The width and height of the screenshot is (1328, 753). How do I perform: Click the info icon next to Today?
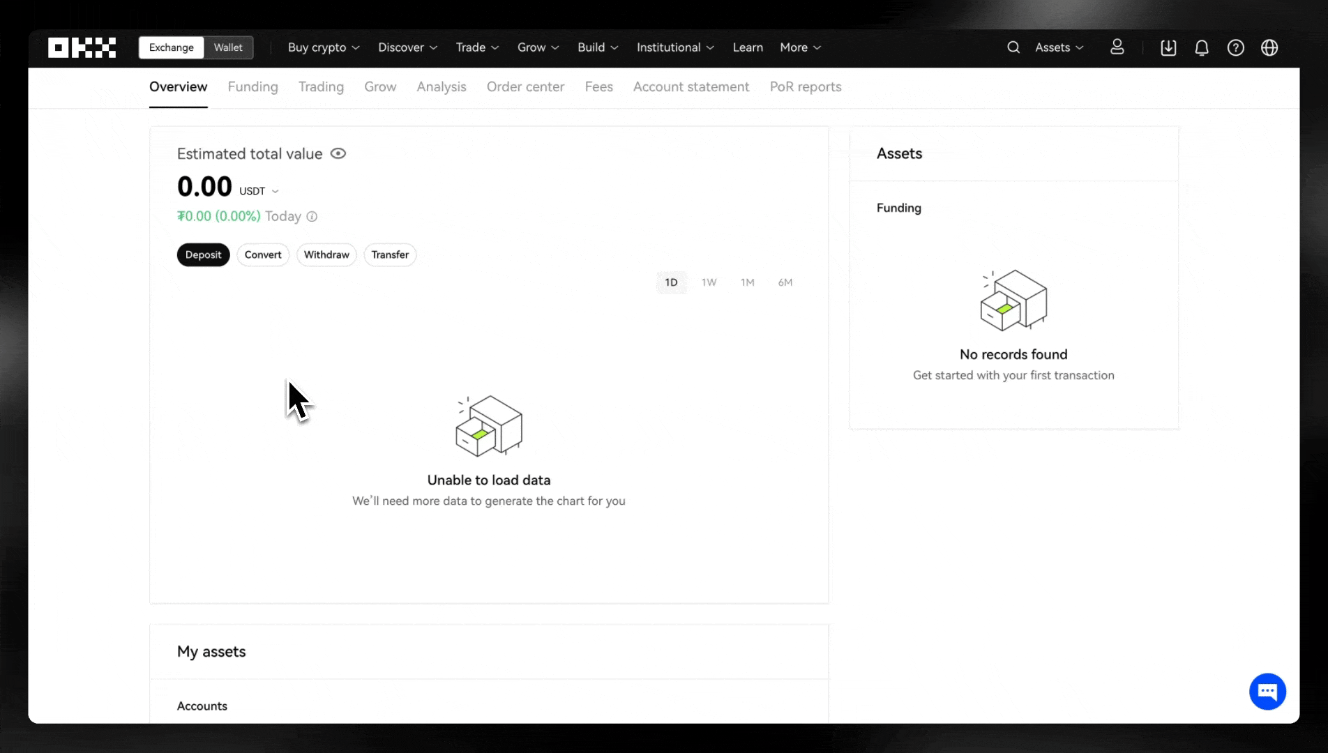[312, 217]
